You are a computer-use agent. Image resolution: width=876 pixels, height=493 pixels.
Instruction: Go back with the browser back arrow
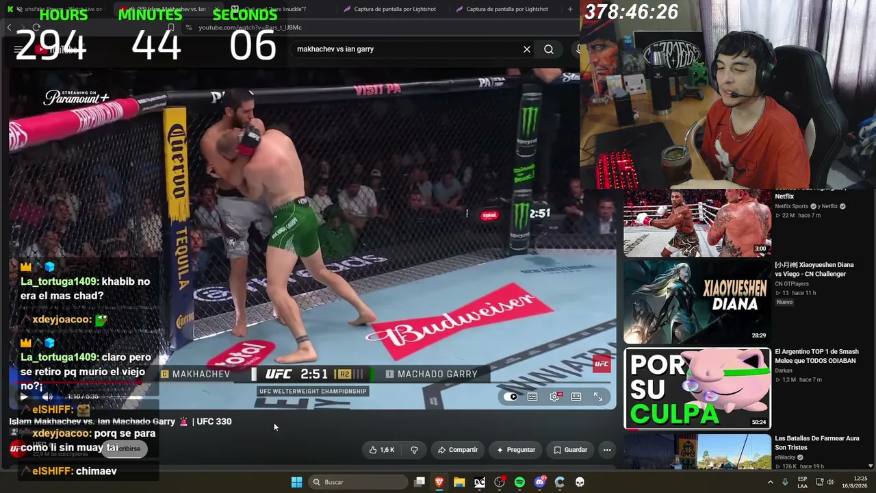pyautogui.click(x=10, y=27)
